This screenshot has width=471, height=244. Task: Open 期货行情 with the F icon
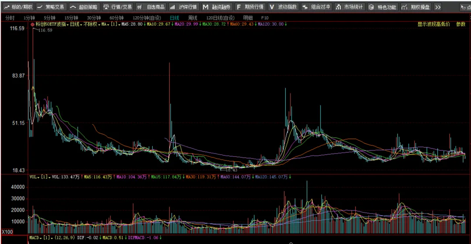coord(250,7)
